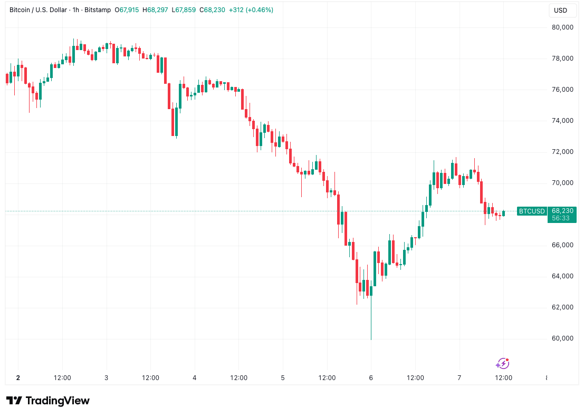Click the green 68,230 current price tag
Viewport: 584px width, 408px height.
coord(562,210)
